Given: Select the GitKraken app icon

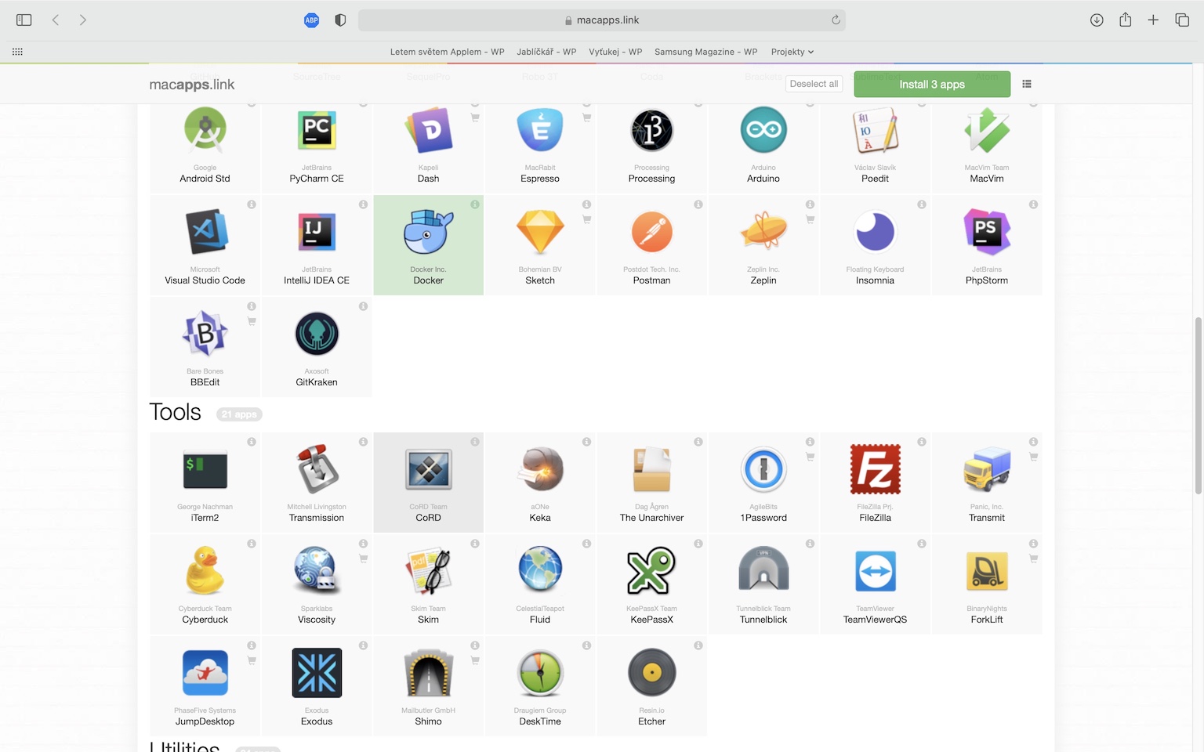Looking at the screenshot, I should click(x=317, y=334).
